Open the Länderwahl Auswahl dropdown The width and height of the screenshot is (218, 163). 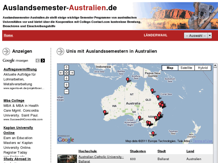pyautogui.click(x=198, y=36)
